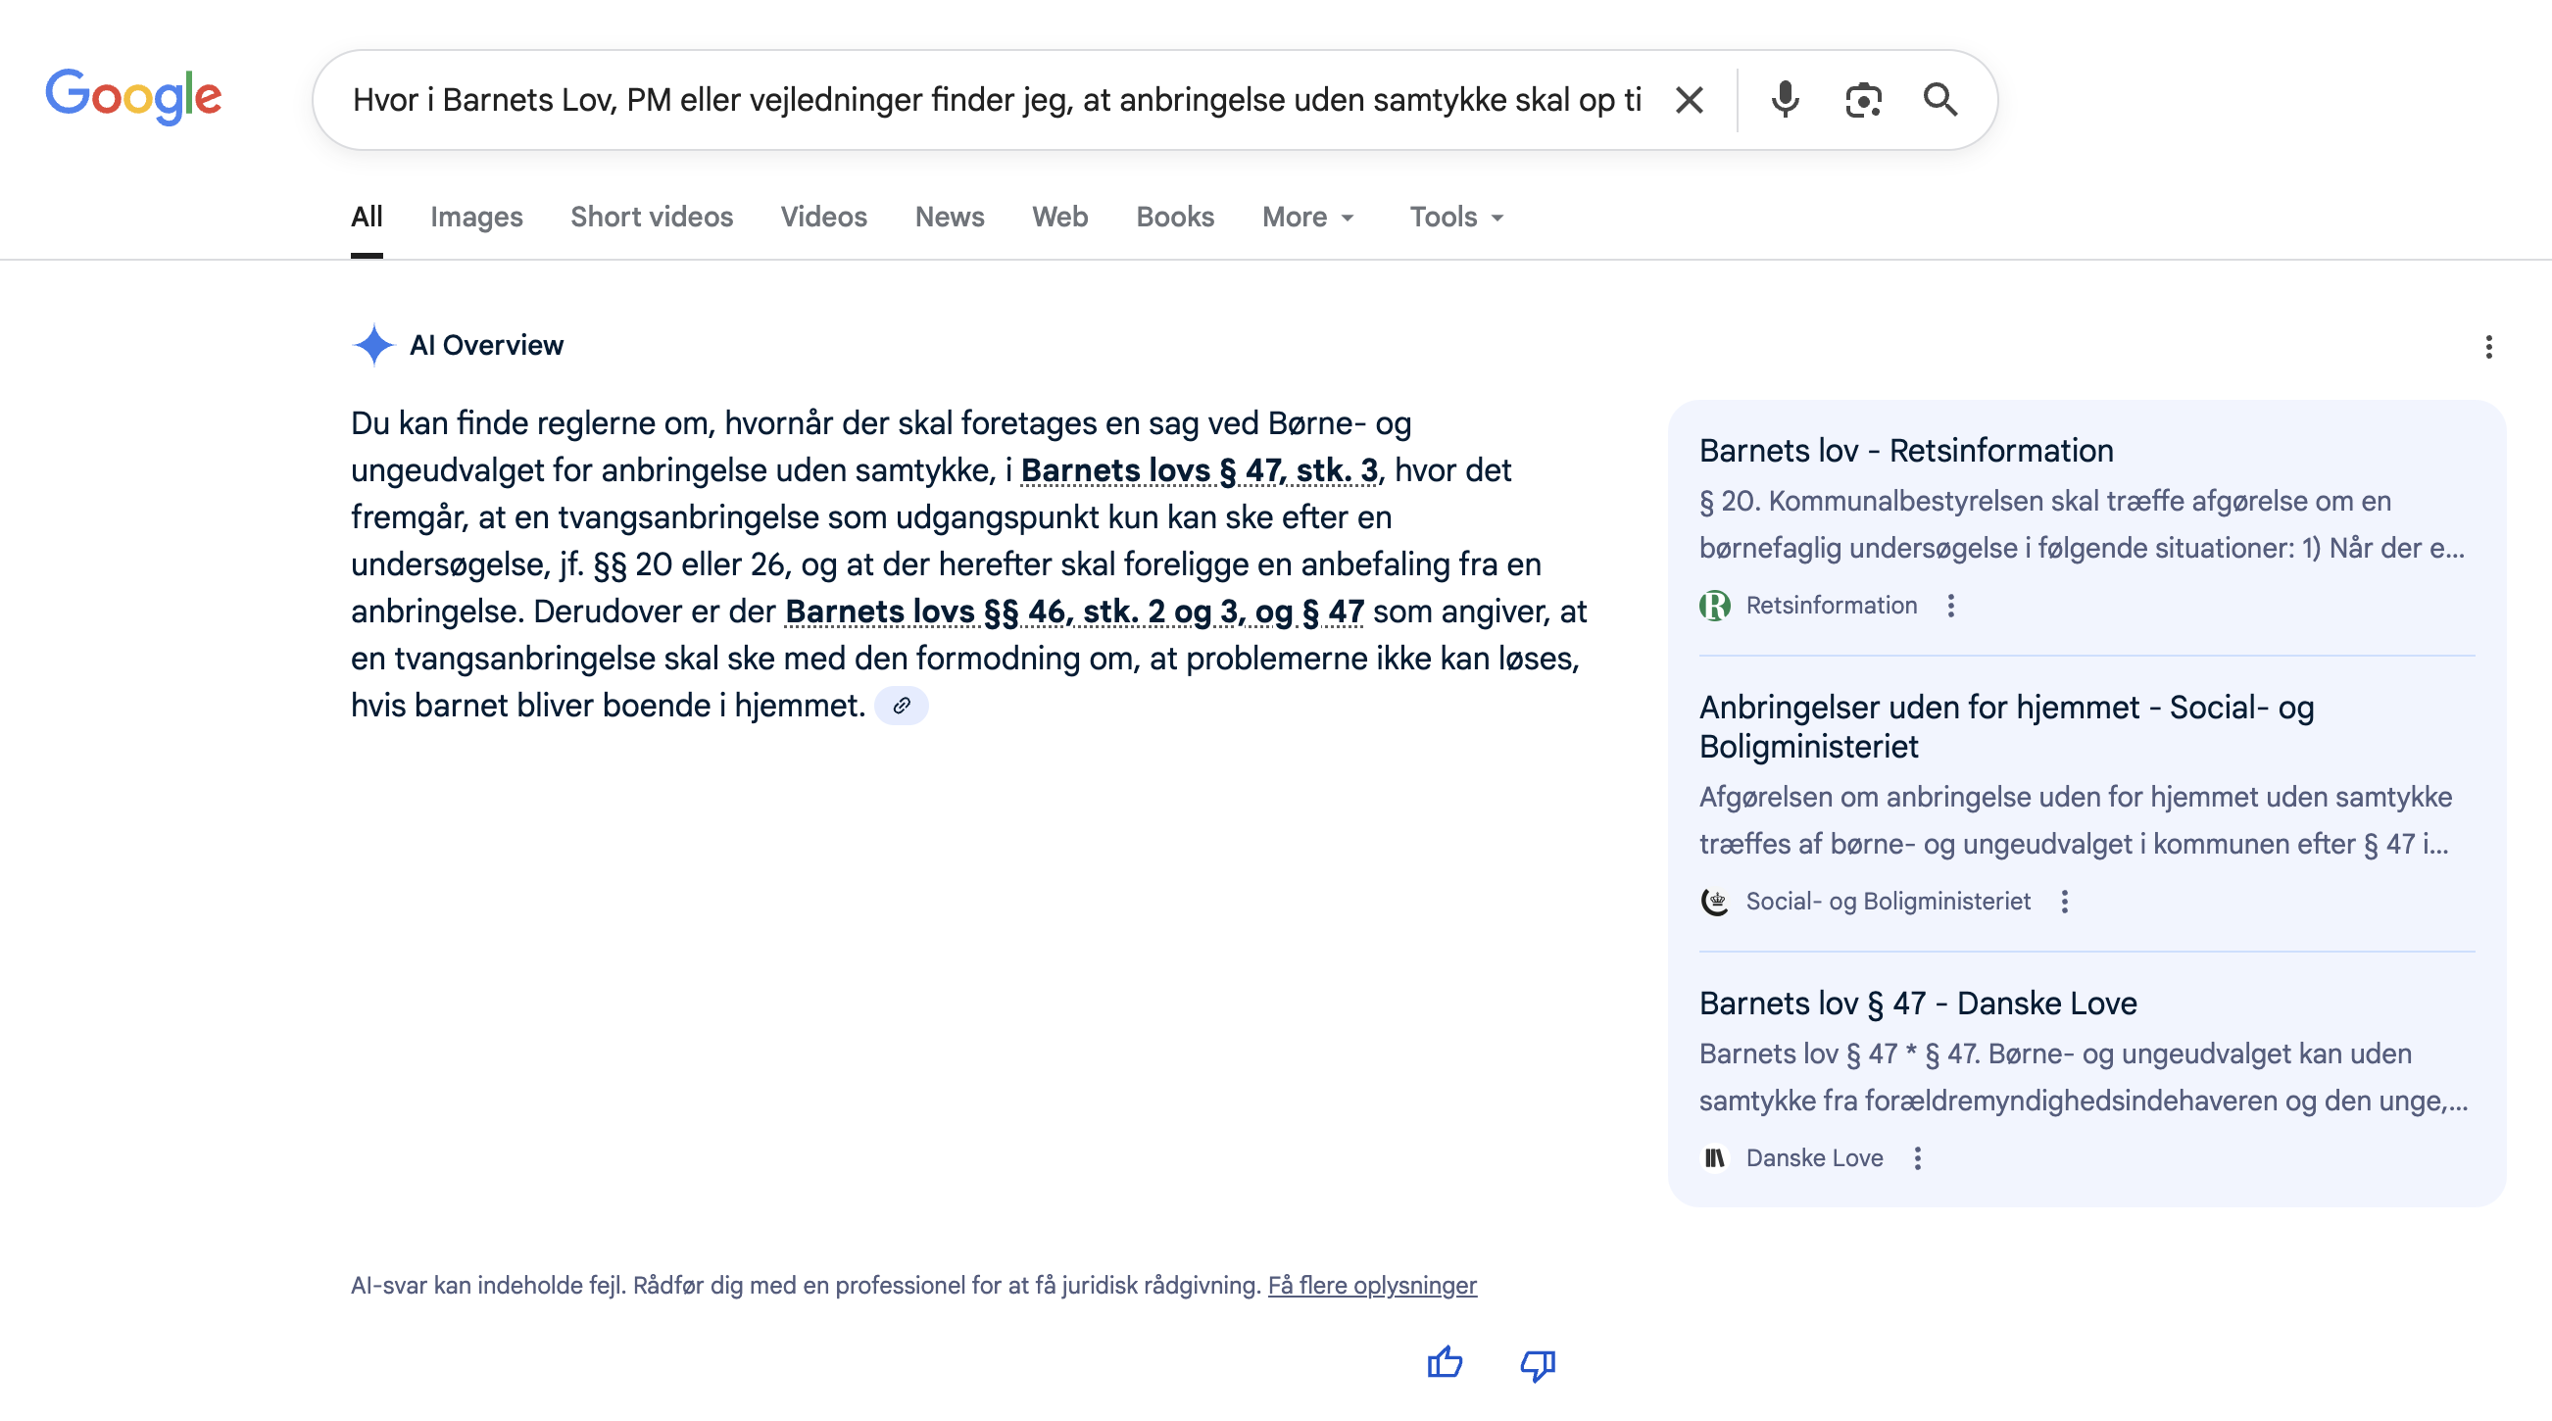Open AI Overview three-dot options menu
This screenshot has width=2552, height=1421.
point(2487,347)
